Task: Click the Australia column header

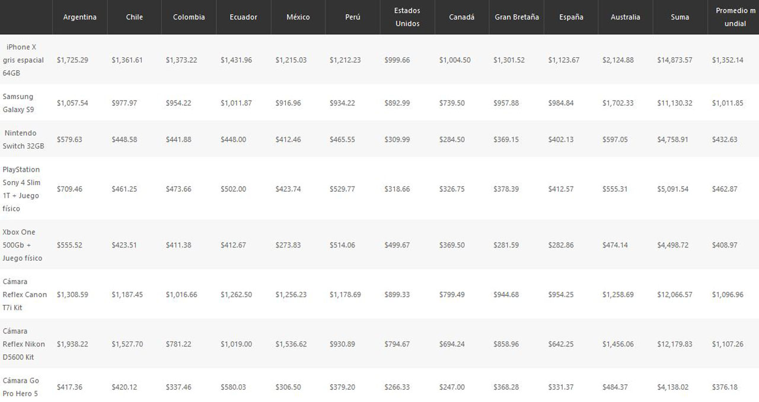Action: pos(626,17)
